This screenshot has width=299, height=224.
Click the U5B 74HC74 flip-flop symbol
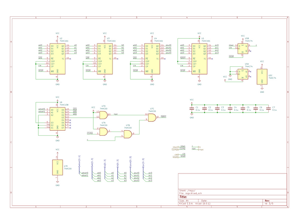click(243, 49)
